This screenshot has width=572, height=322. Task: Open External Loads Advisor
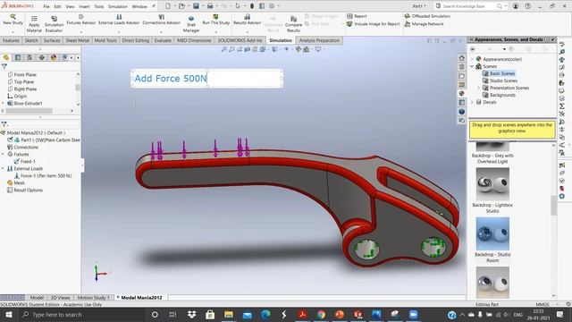tap(119, 20)
